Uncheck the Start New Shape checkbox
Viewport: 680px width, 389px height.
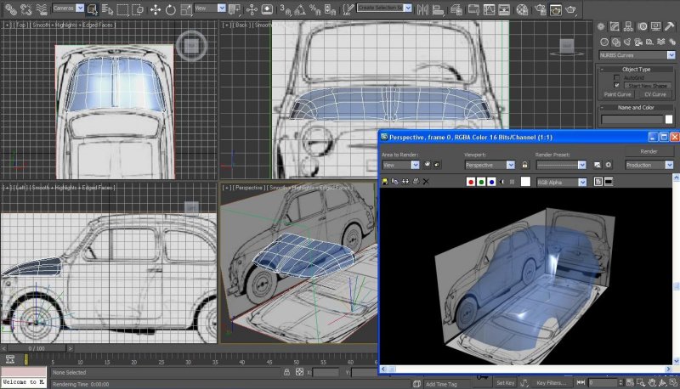click(617, 85)
